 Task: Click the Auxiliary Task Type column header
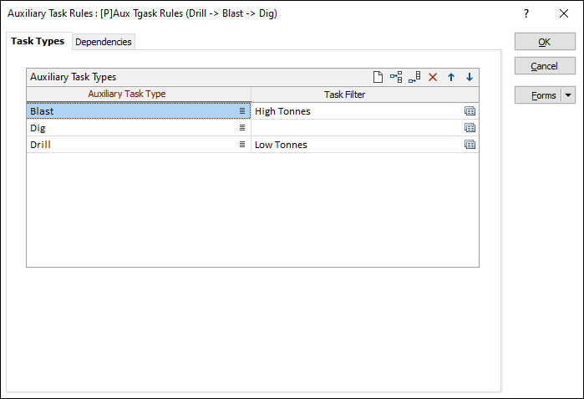point(139,95)
